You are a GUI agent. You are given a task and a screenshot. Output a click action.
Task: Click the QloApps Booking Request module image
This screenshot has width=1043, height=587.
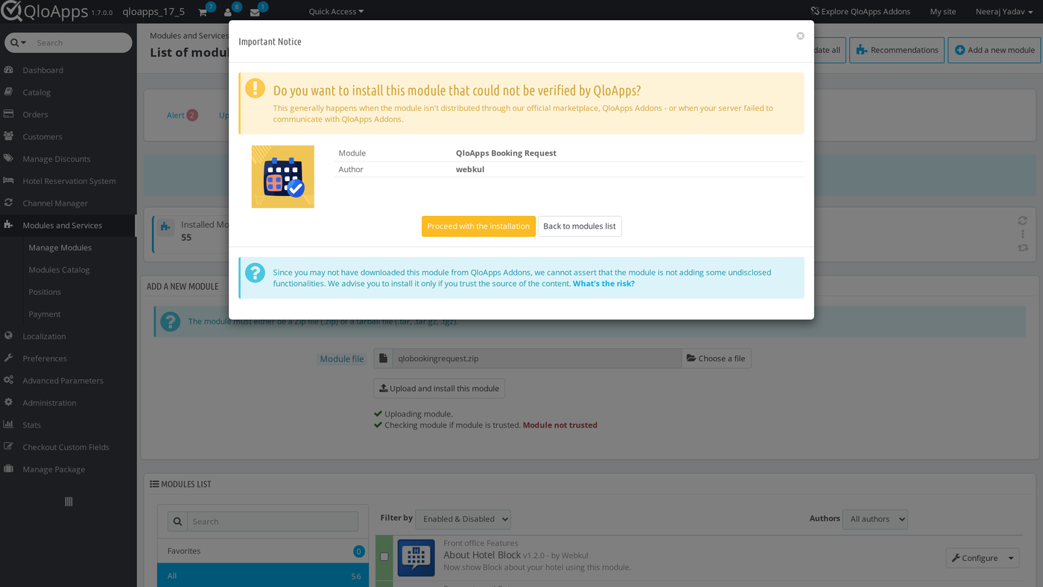pyautogui.click(x=283, y=177)
